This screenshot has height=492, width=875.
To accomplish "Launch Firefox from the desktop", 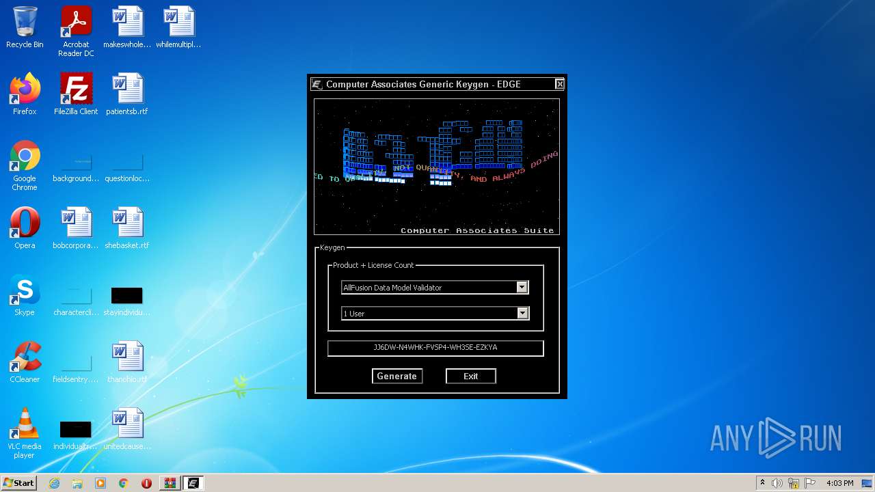I will point(25,94).
